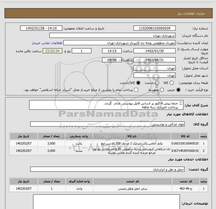Click the validity time field 09:00
216x209 pixels.
tap(112, 60)
